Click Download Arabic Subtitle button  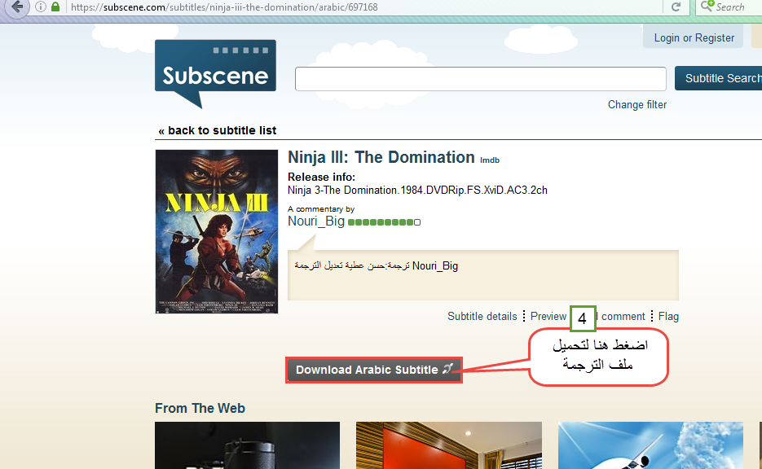[x=374, y=370]
